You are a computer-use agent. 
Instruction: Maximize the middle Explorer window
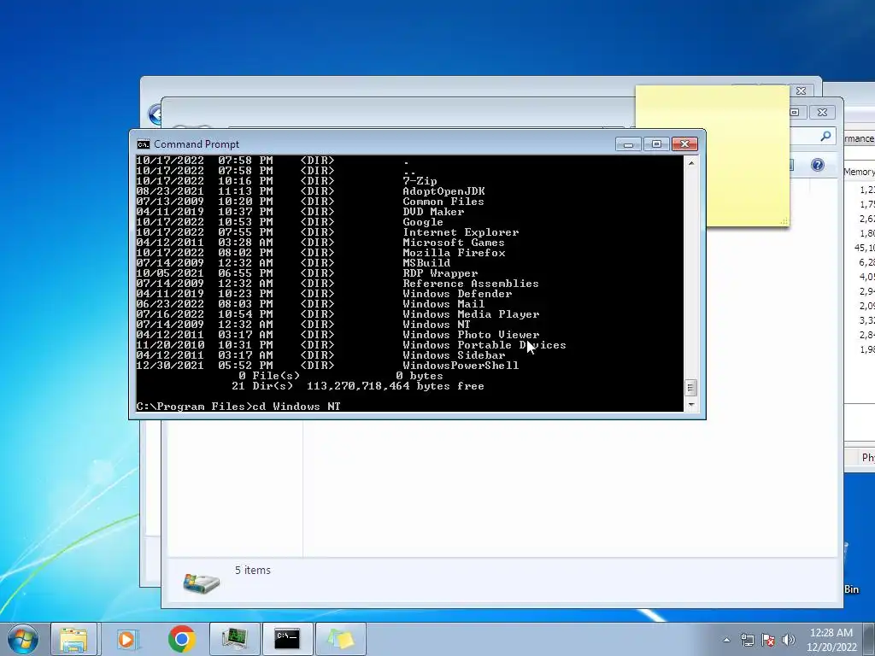pos(794,112)
